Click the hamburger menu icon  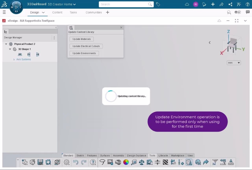(x=4, y=12)
